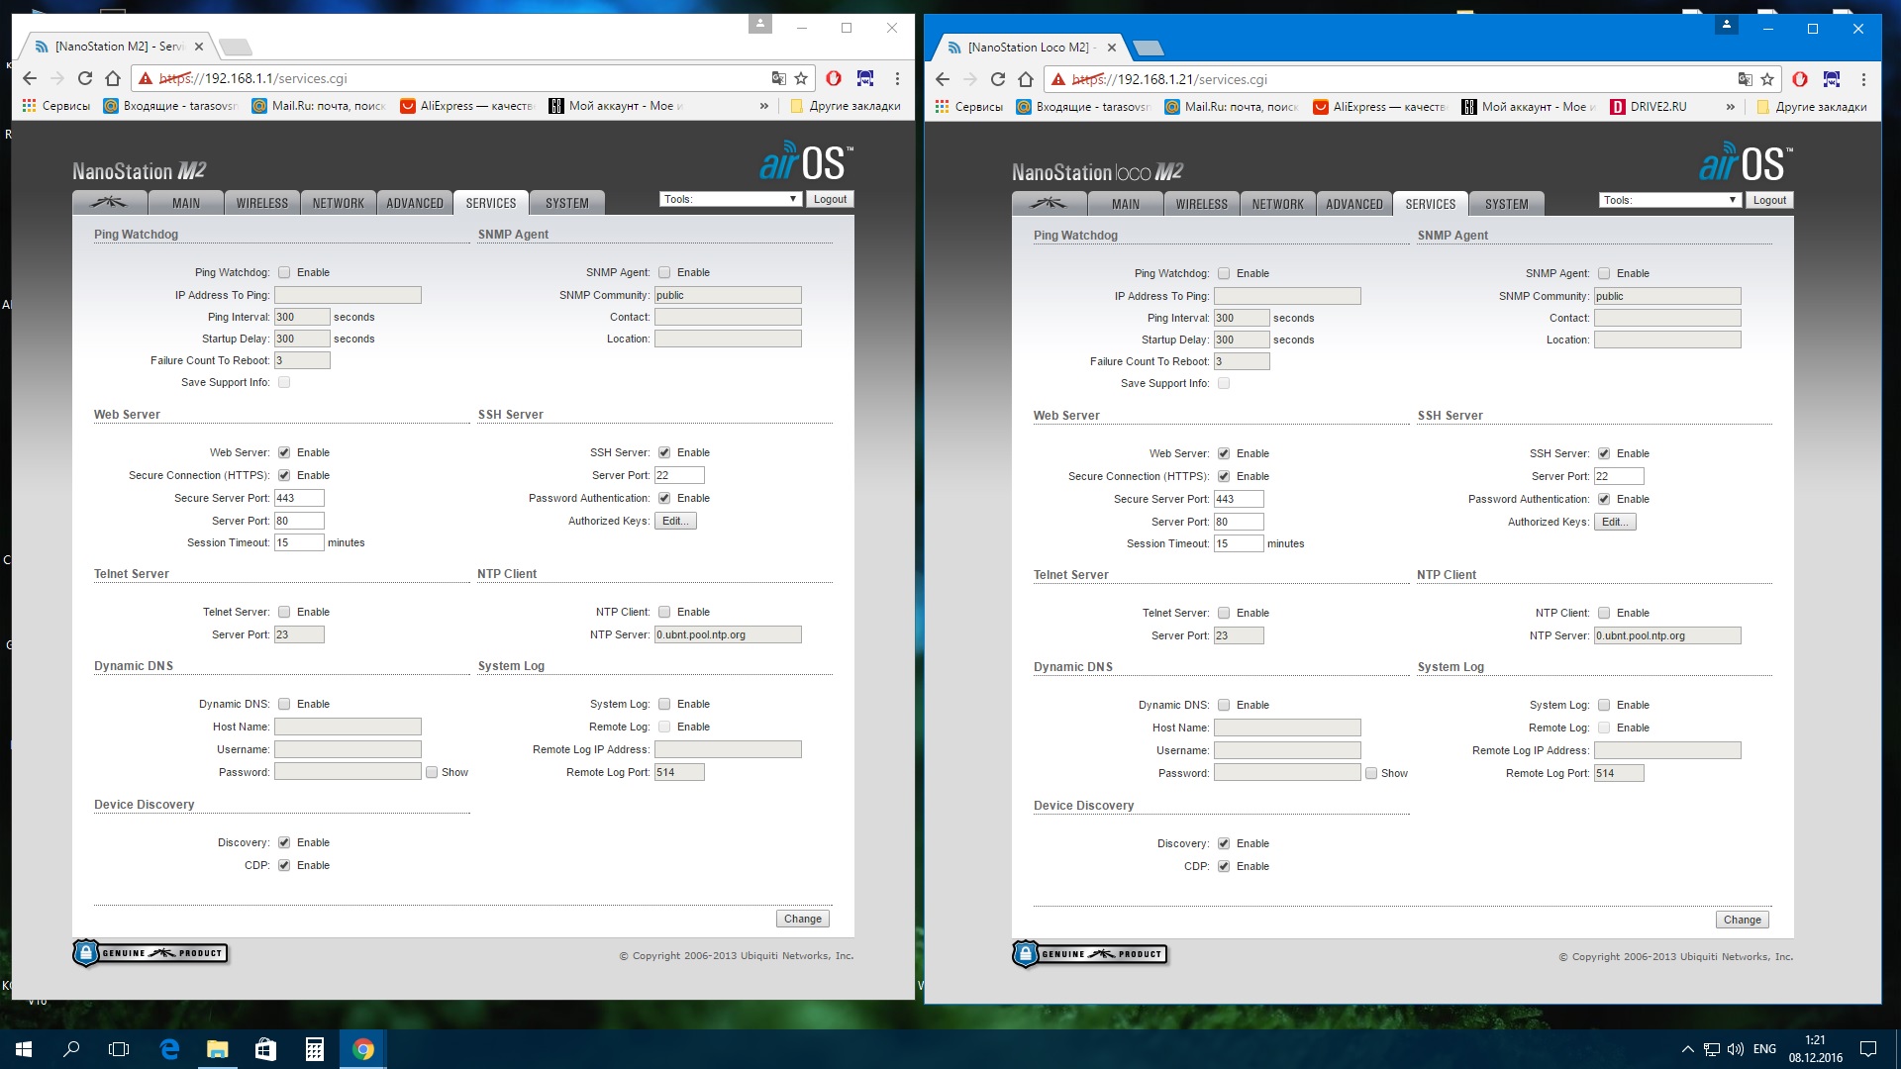Open Action Center notification icon

click(x=1868, y=1049)
